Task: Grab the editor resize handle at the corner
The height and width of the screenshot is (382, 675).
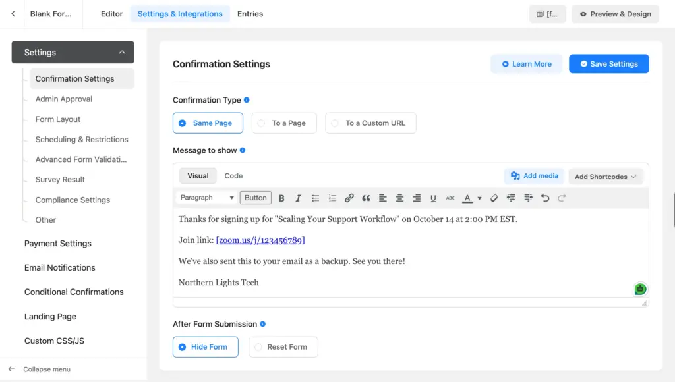Action: click(x=645, y=303)
